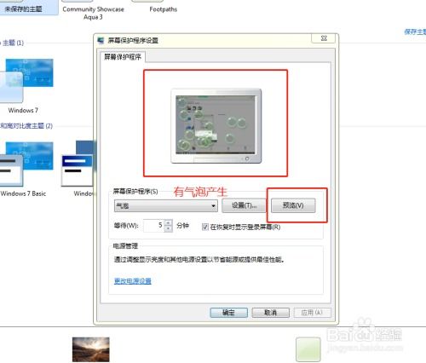Increase wait minutes with up arrow

(x=169, y=222)
